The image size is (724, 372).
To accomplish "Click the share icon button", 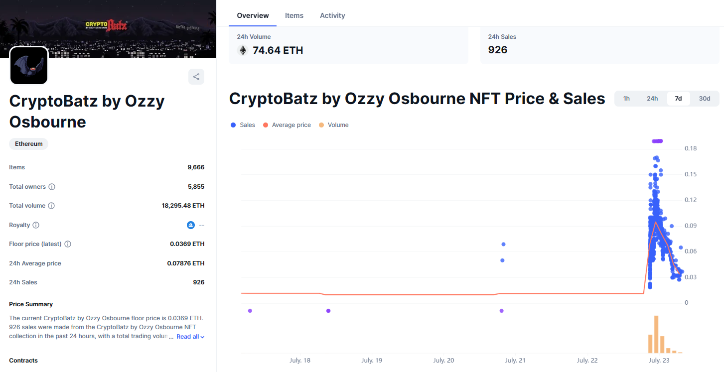I will click(196, 77).
